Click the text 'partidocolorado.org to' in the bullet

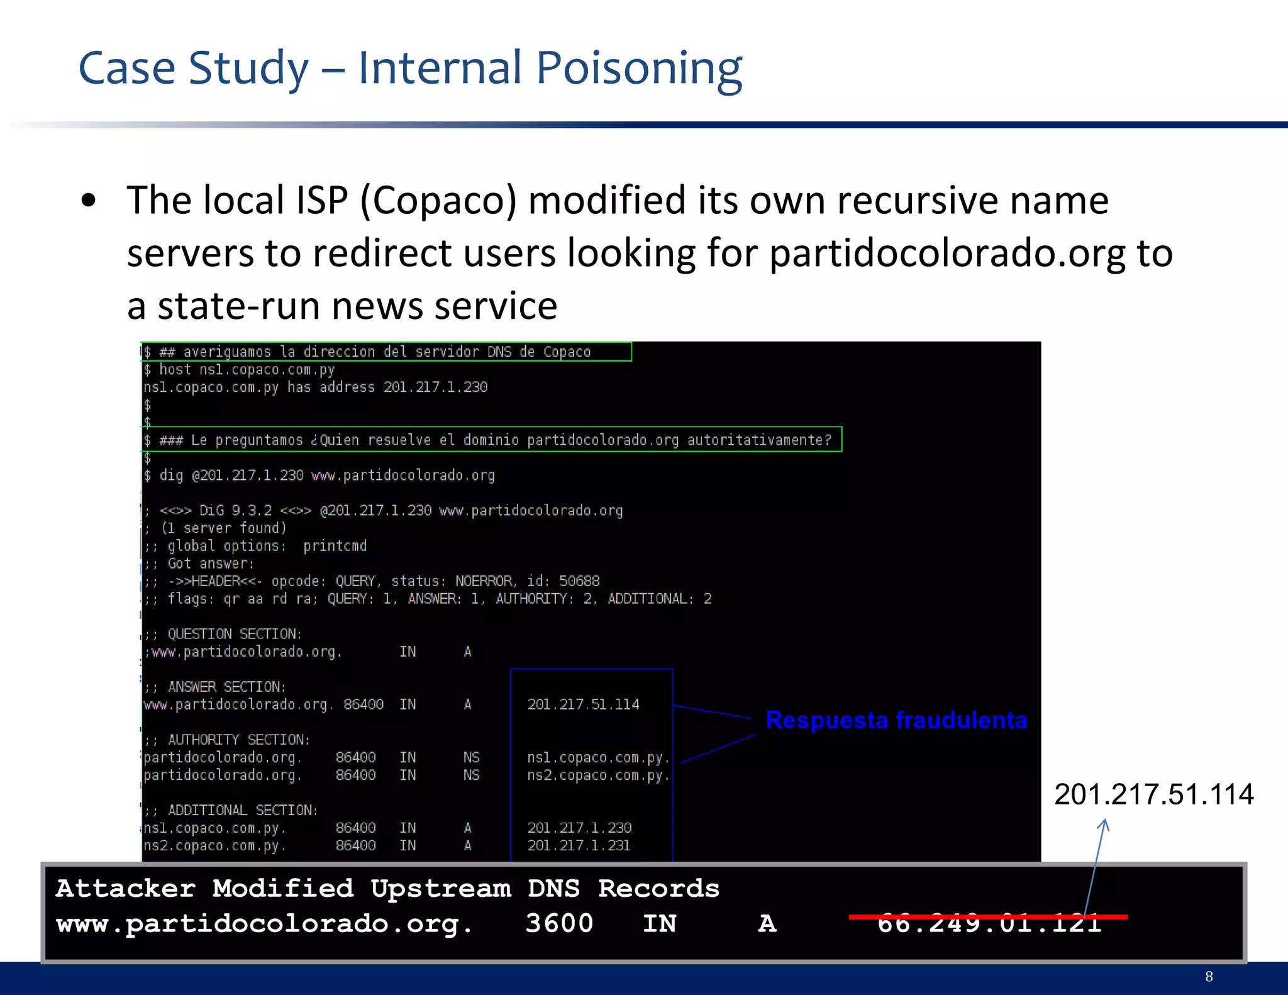point(971,253)
